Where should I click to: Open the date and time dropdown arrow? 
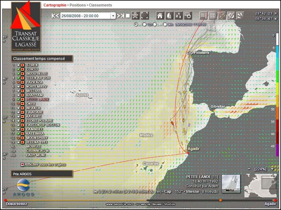113,16
